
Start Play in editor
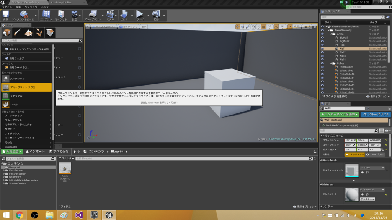[140, 15]
